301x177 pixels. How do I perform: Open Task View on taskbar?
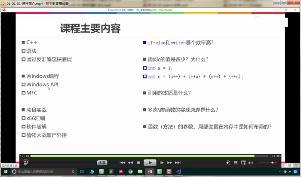click(82, 171)
